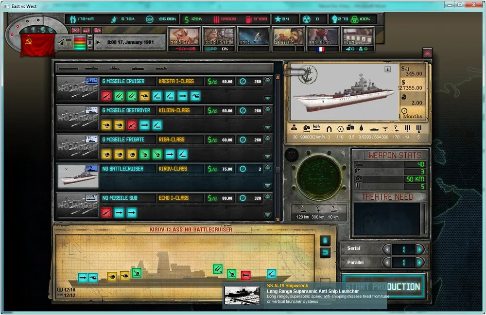Screen dimensions: 486x315
Task: Click the undo arrow button beside blueprint
Action: coord(325,253)
